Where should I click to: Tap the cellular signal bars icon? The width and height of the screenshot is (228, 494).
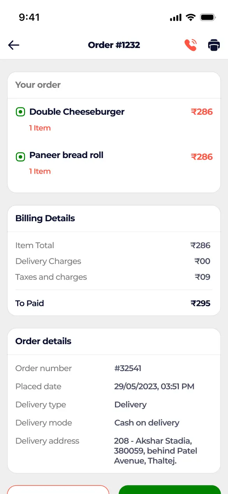(x=176, y=18)
